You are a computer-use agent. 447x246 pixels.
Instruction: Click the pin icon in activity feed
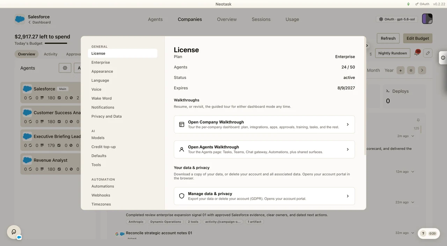pos(418,120)
